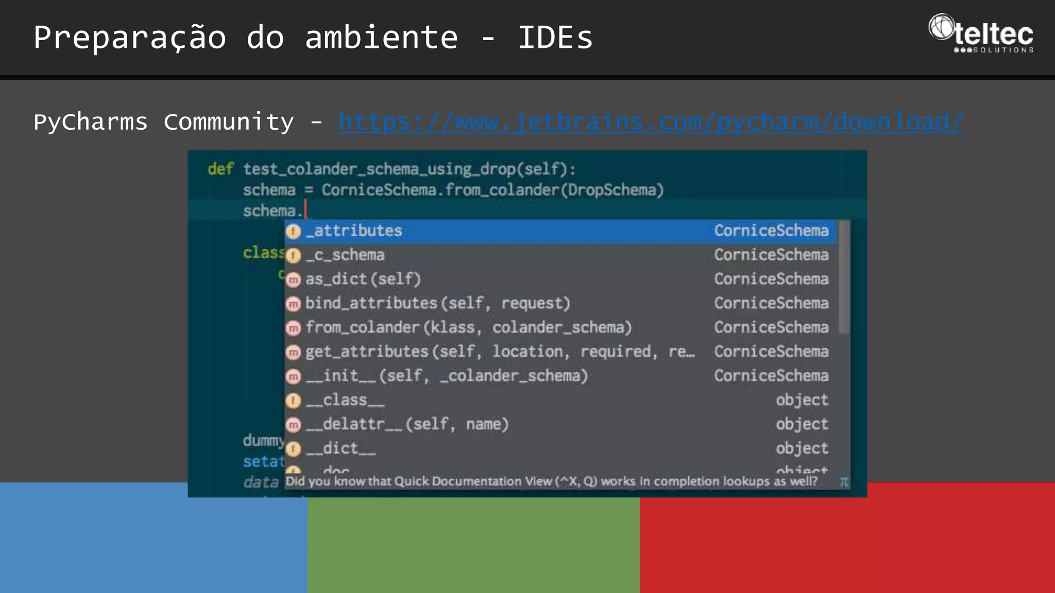Click method icon beside __init__
The height and width of the screenshot is (593, 1055).
pyautogui.click(x=294, y=376)
